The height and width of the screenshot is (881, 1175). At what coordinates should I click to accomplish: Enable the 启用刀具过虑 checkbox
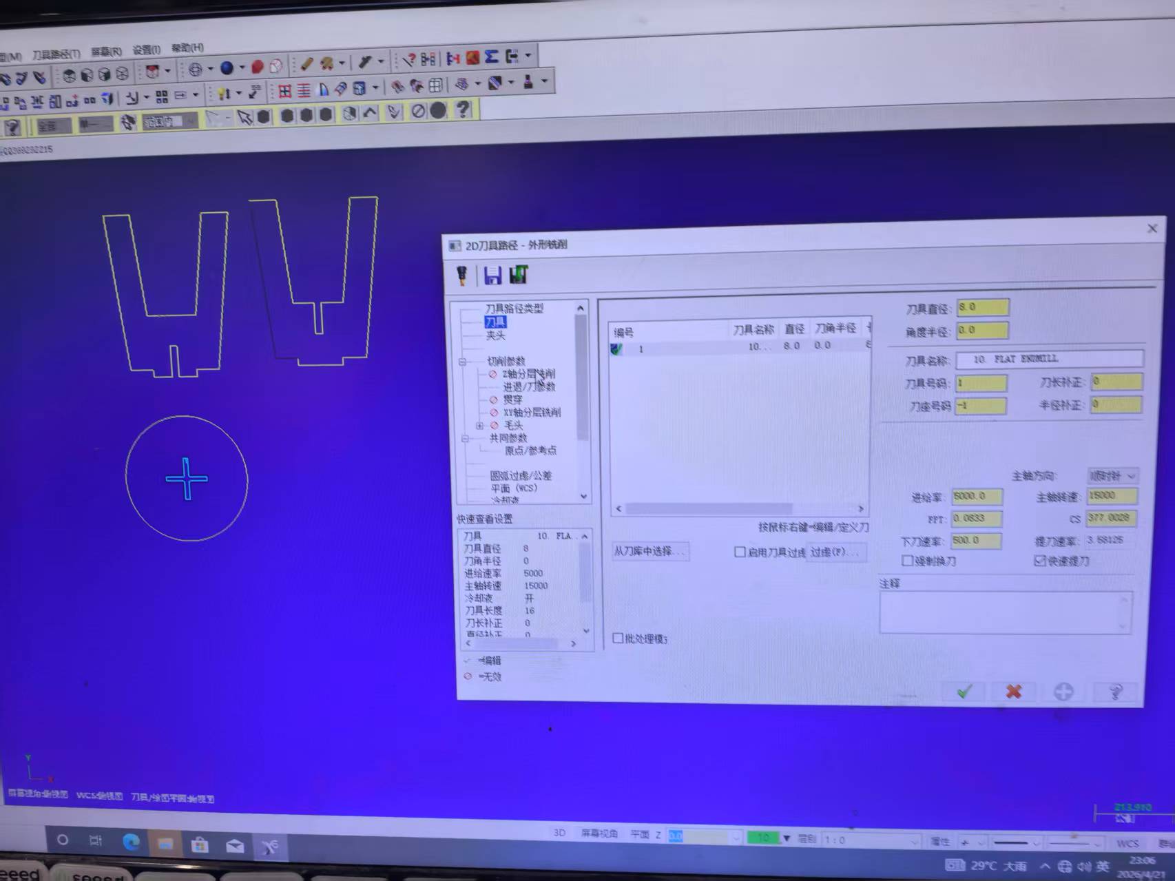pyautogui.click(x=740, y=552)
